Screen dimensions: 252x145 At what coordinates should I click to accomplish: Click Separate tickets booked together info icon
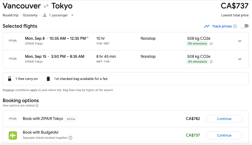pyautogui.click(x=70, y=138)
